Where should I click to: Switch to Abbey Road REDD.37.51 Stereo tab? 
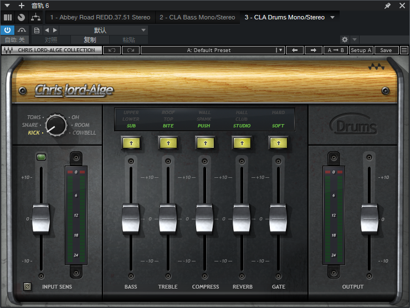tap(100, 17)
